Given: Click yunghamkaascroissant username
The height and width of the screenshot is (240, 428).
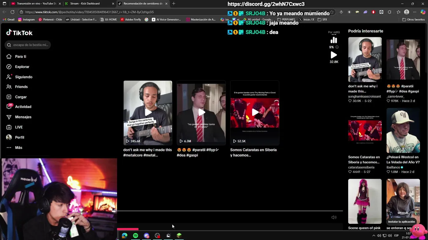Looking at the screenshot, I should click(364, 96).
